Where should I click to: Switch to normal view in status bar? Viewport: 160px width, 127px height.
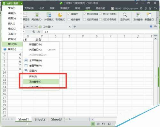point(93,124)
